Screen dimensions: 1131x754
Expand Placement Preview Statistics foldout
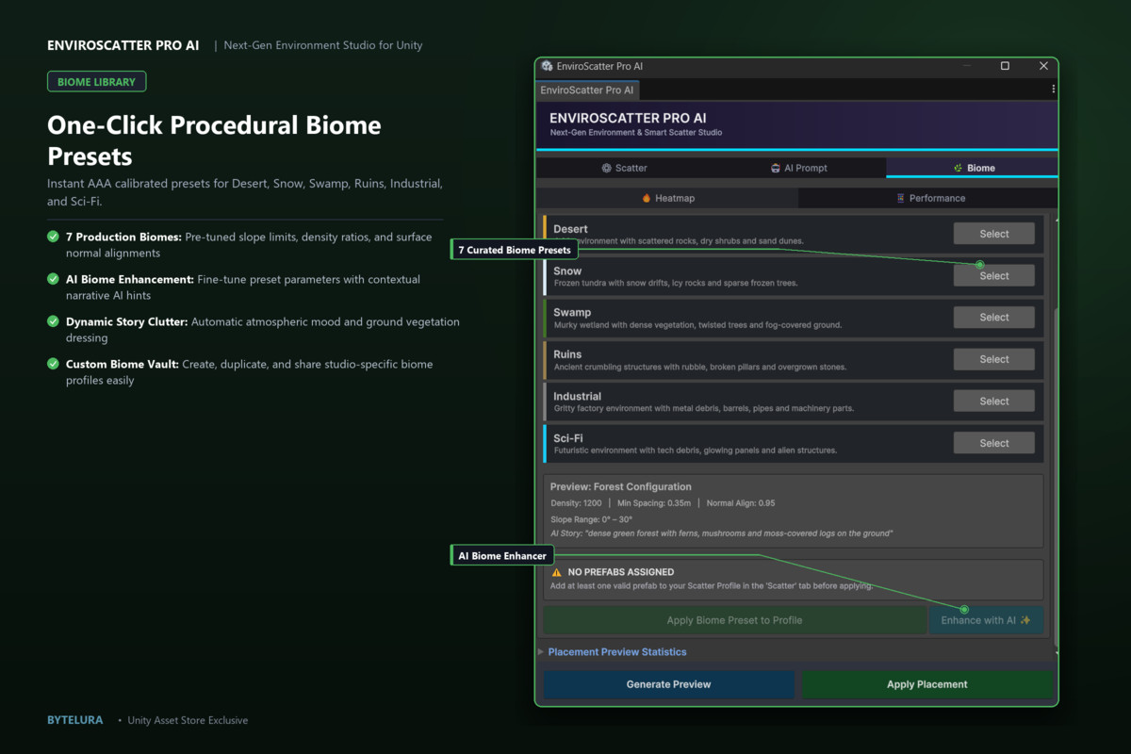(541, 652)
